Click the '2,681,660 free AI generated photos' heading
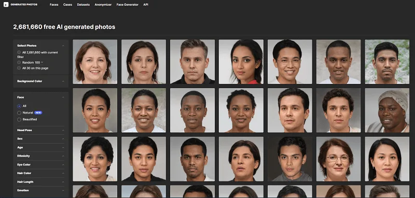415x198 pixels. [x=64, y=27]
